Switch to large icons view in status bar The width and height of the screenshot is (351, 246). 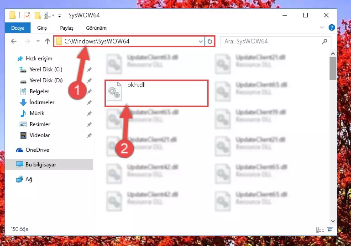click(330, 230)
